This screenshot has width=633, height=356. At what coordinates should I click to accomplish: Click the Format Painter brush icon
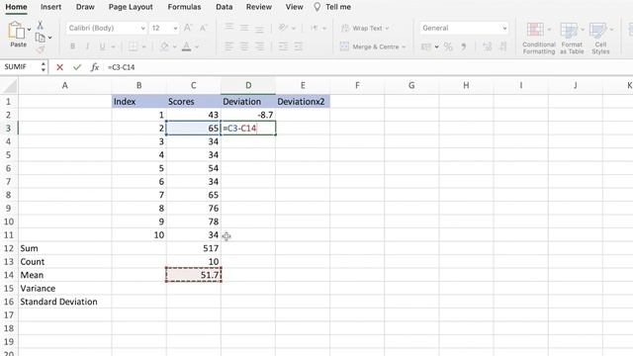(x=40, y=49)
